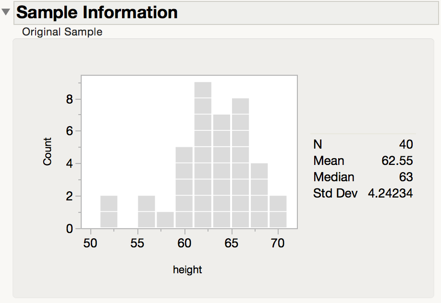Viewport: 441px width, 303px height.
Task: Select the rightmost histogram bar at 69-71
Action: click(x=278, y=211)
